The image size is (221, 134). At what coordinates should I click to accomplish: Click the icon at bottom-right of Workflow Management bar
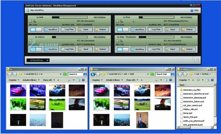197,60
